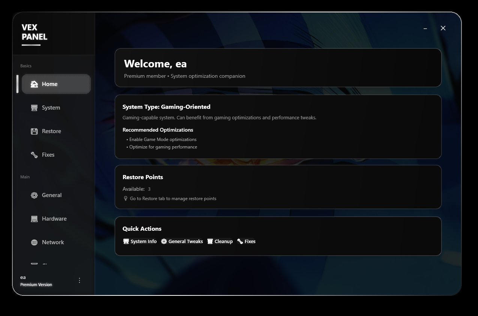Screen dimensions: 478x316
Task: Open the Restore section from the sidebar
Action: pos(51,131)
